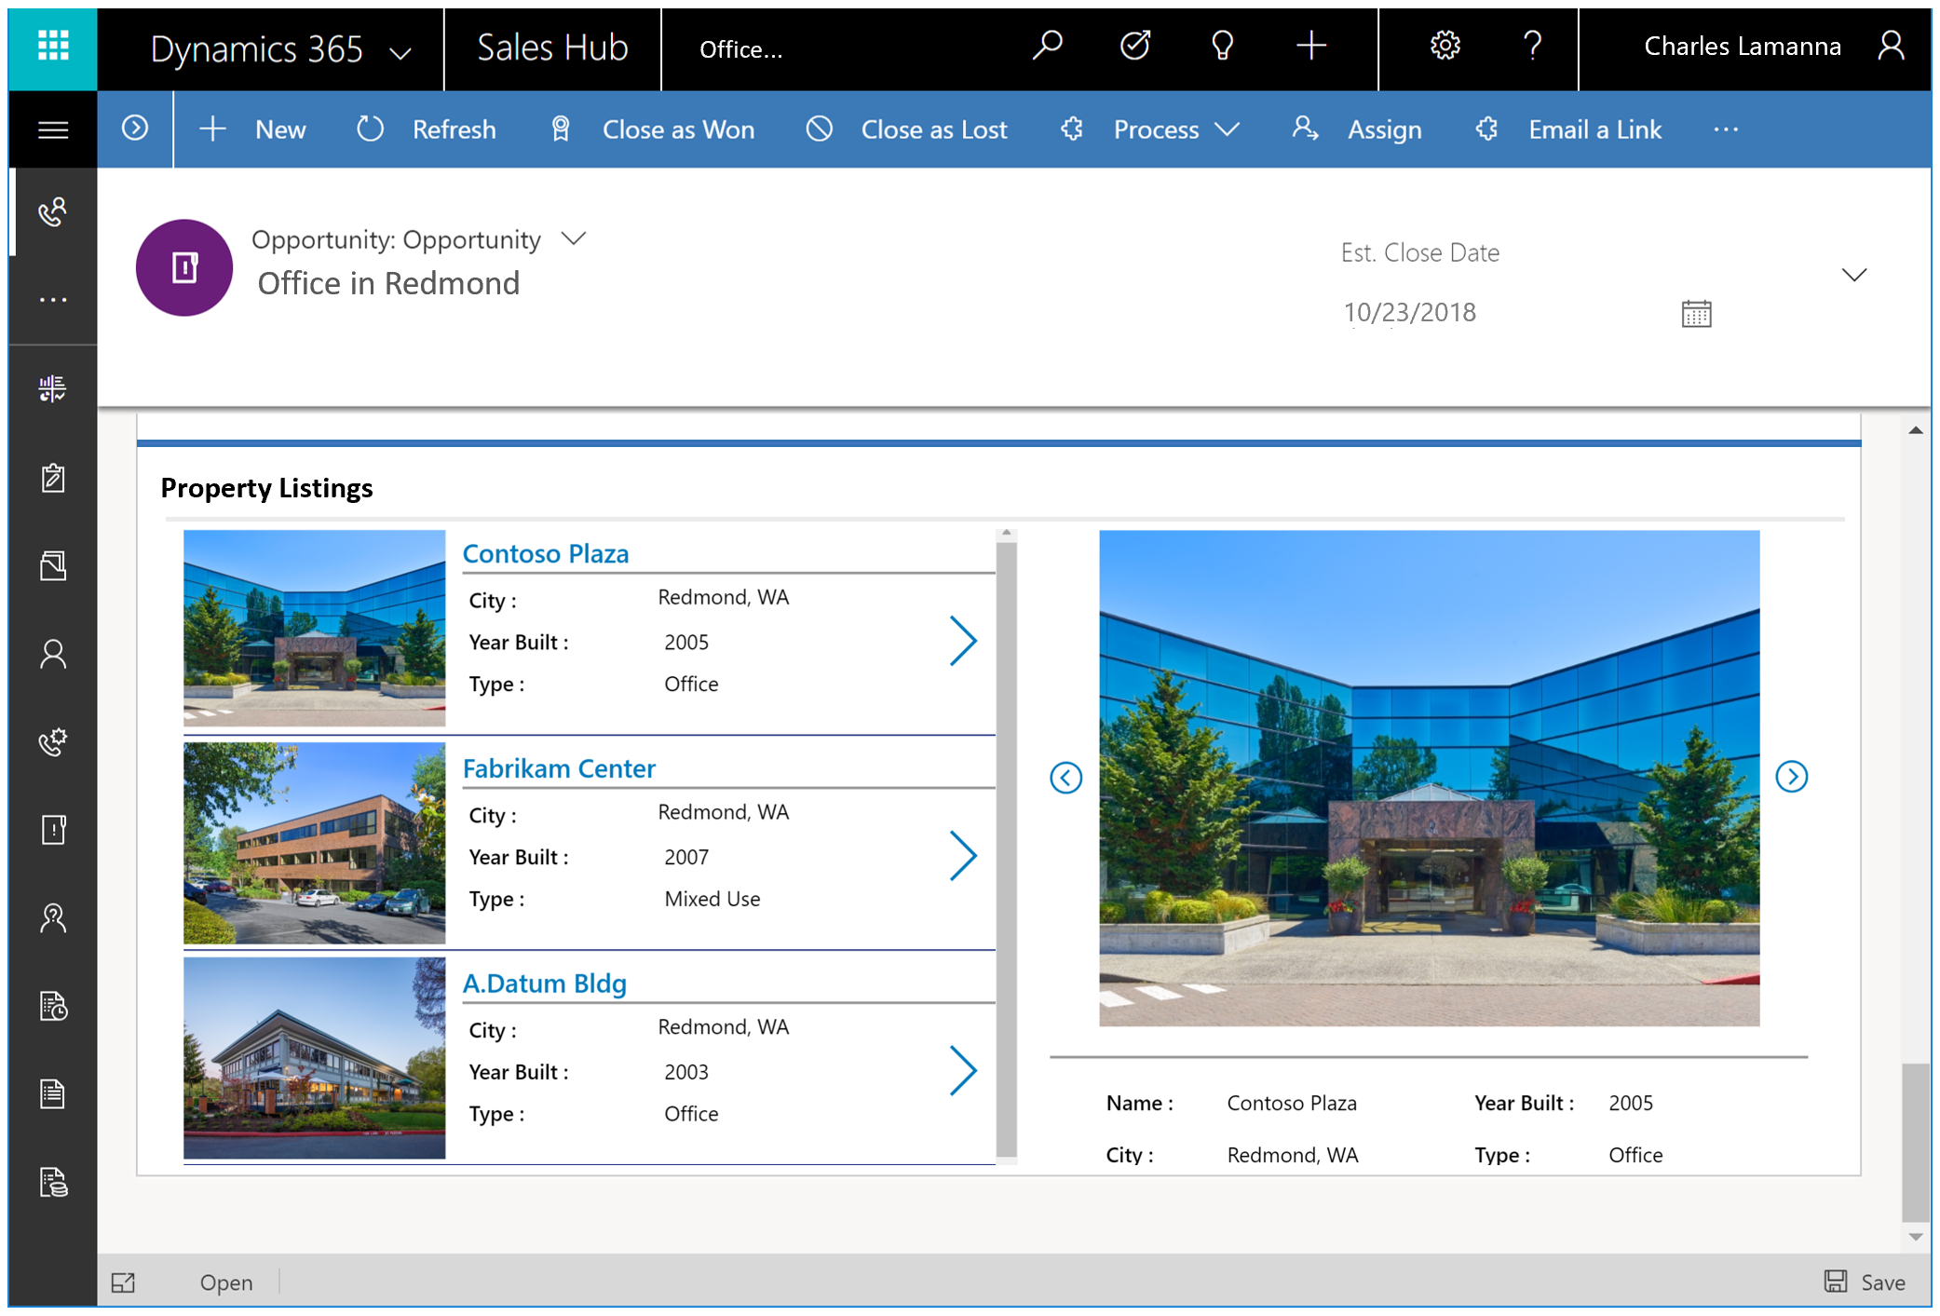Open Help using the question mark icon

(x=1532, y=46)
